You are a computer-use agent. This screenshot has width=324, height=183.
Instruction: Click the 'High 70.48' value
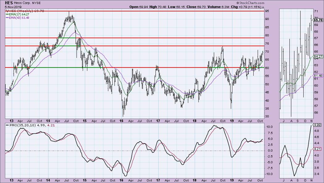158,7
